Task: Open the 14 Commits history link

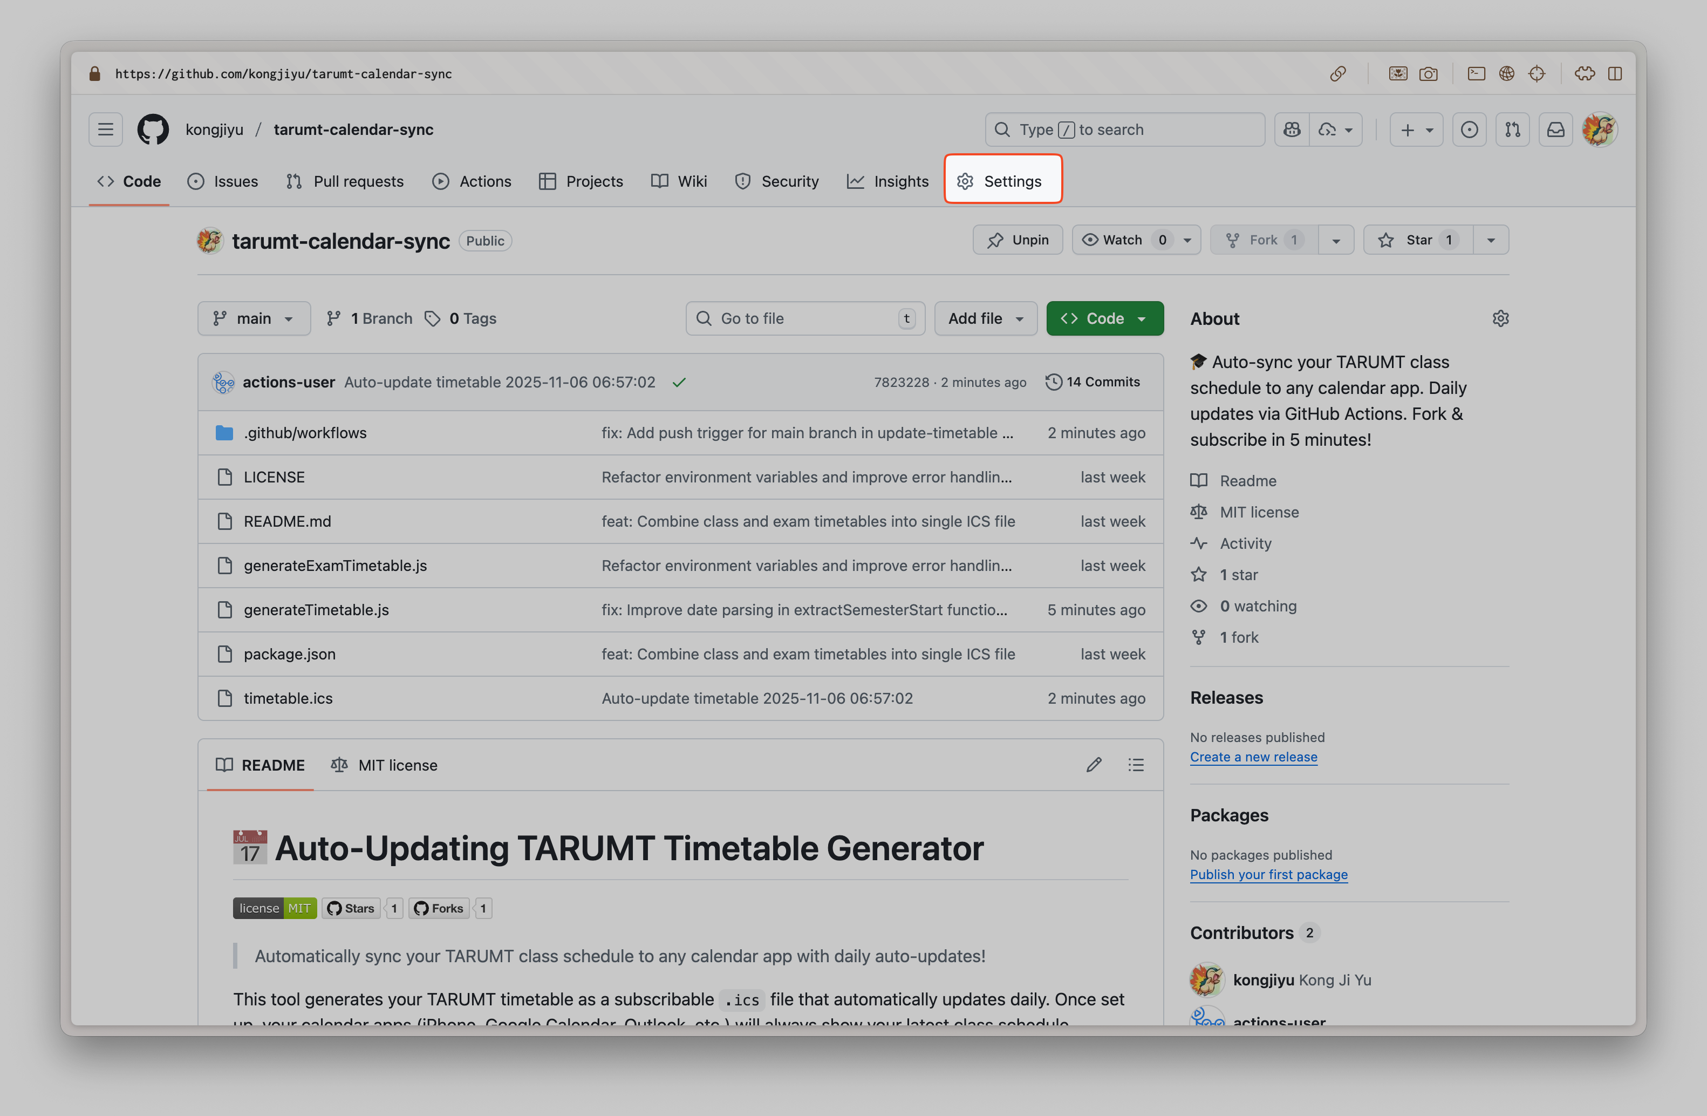Action: [1093, 382]
